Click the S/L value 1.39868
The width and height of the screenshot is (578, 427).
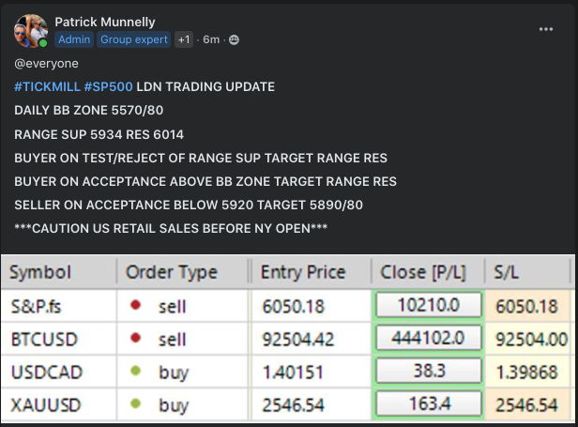pyautogui.click(x=526, y=372)
